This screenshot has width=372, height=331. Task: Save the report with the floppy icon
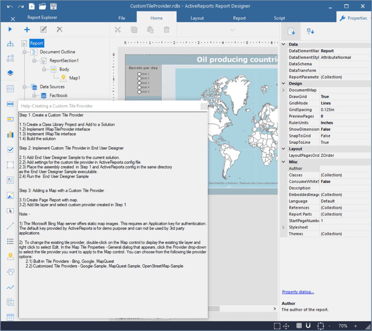53,6
